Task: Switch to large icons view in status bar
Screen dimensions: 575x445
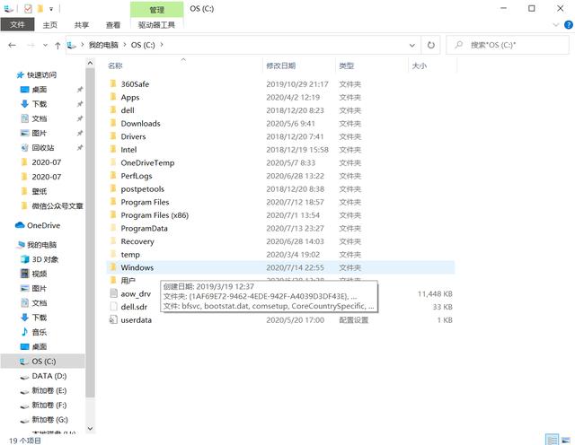Action: tap(566, 440)
